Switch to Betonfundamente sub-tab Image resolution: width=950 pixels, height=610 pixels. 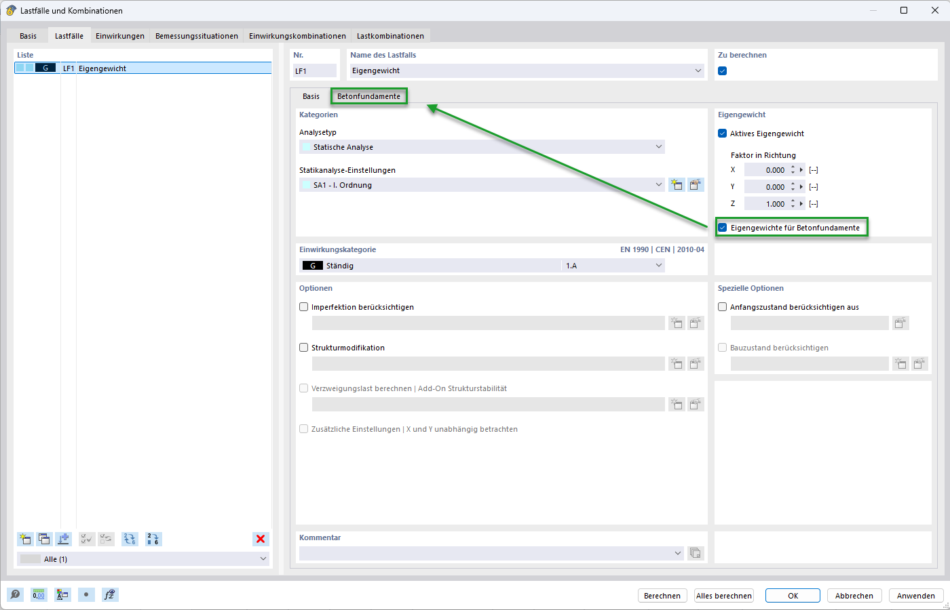pyautogui.click(x=368, y=96)
